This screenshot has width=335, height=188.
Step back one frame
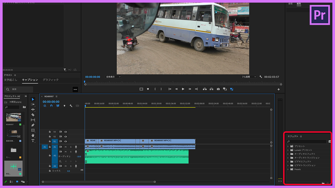tap(176, 89)
